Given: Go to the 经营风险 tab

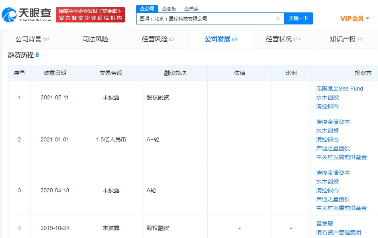Looking at the screenshot, I should [158, 39].
